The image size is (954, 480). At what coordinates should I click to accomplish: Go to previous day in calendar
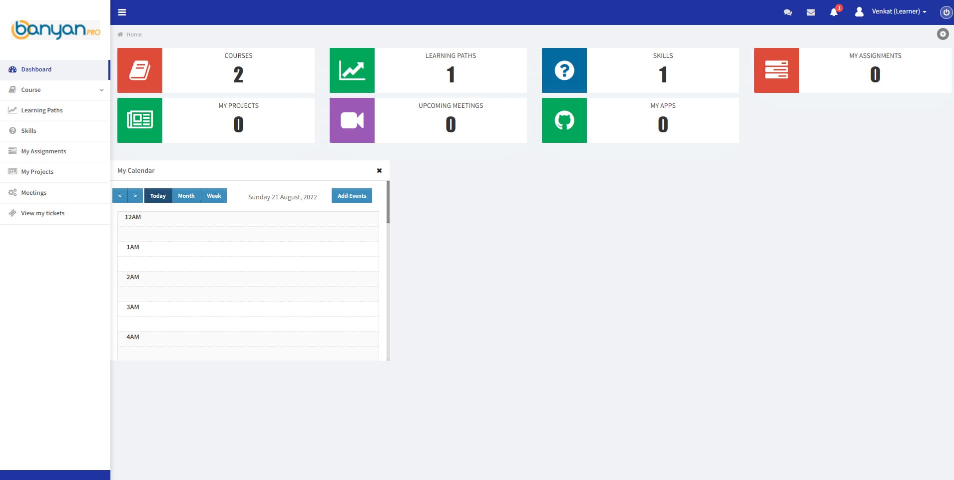point(120,196)
